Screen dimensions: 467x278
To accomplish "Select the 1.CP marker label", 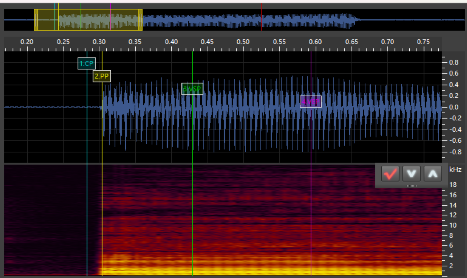I will [87, 64].
